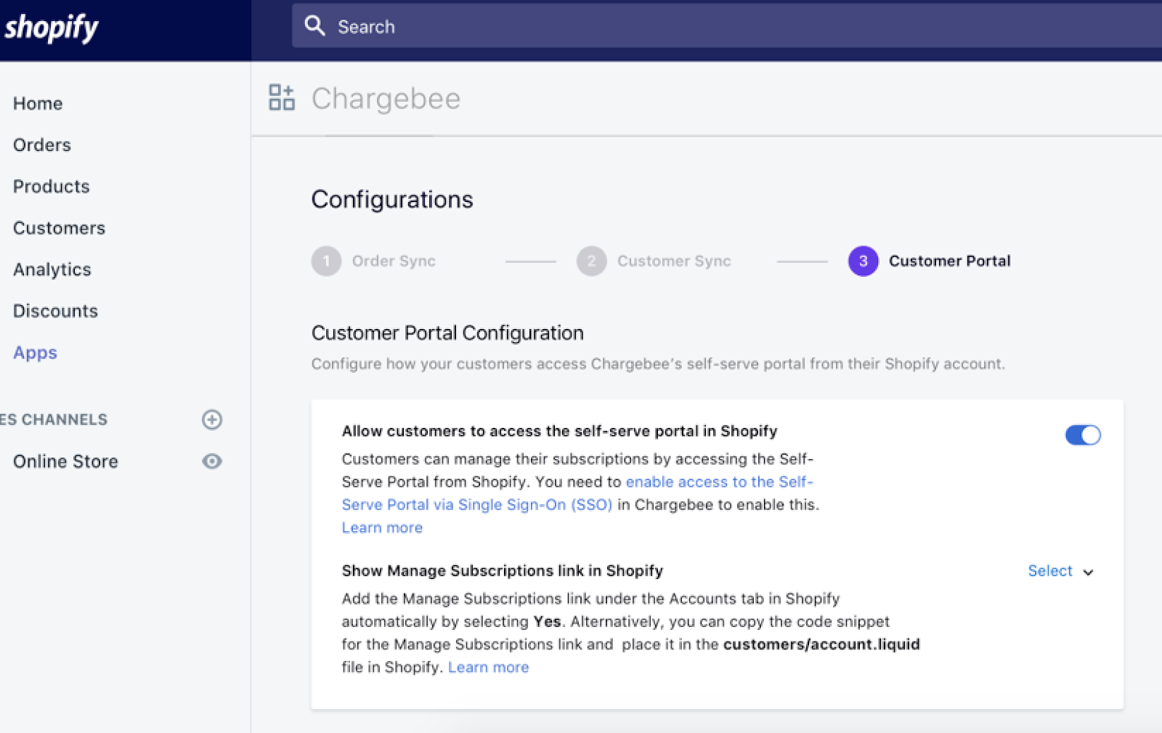Select step 3 Customer Portal circle
The width and height of the screenshot is (1162, 733).
click(863, 261)
